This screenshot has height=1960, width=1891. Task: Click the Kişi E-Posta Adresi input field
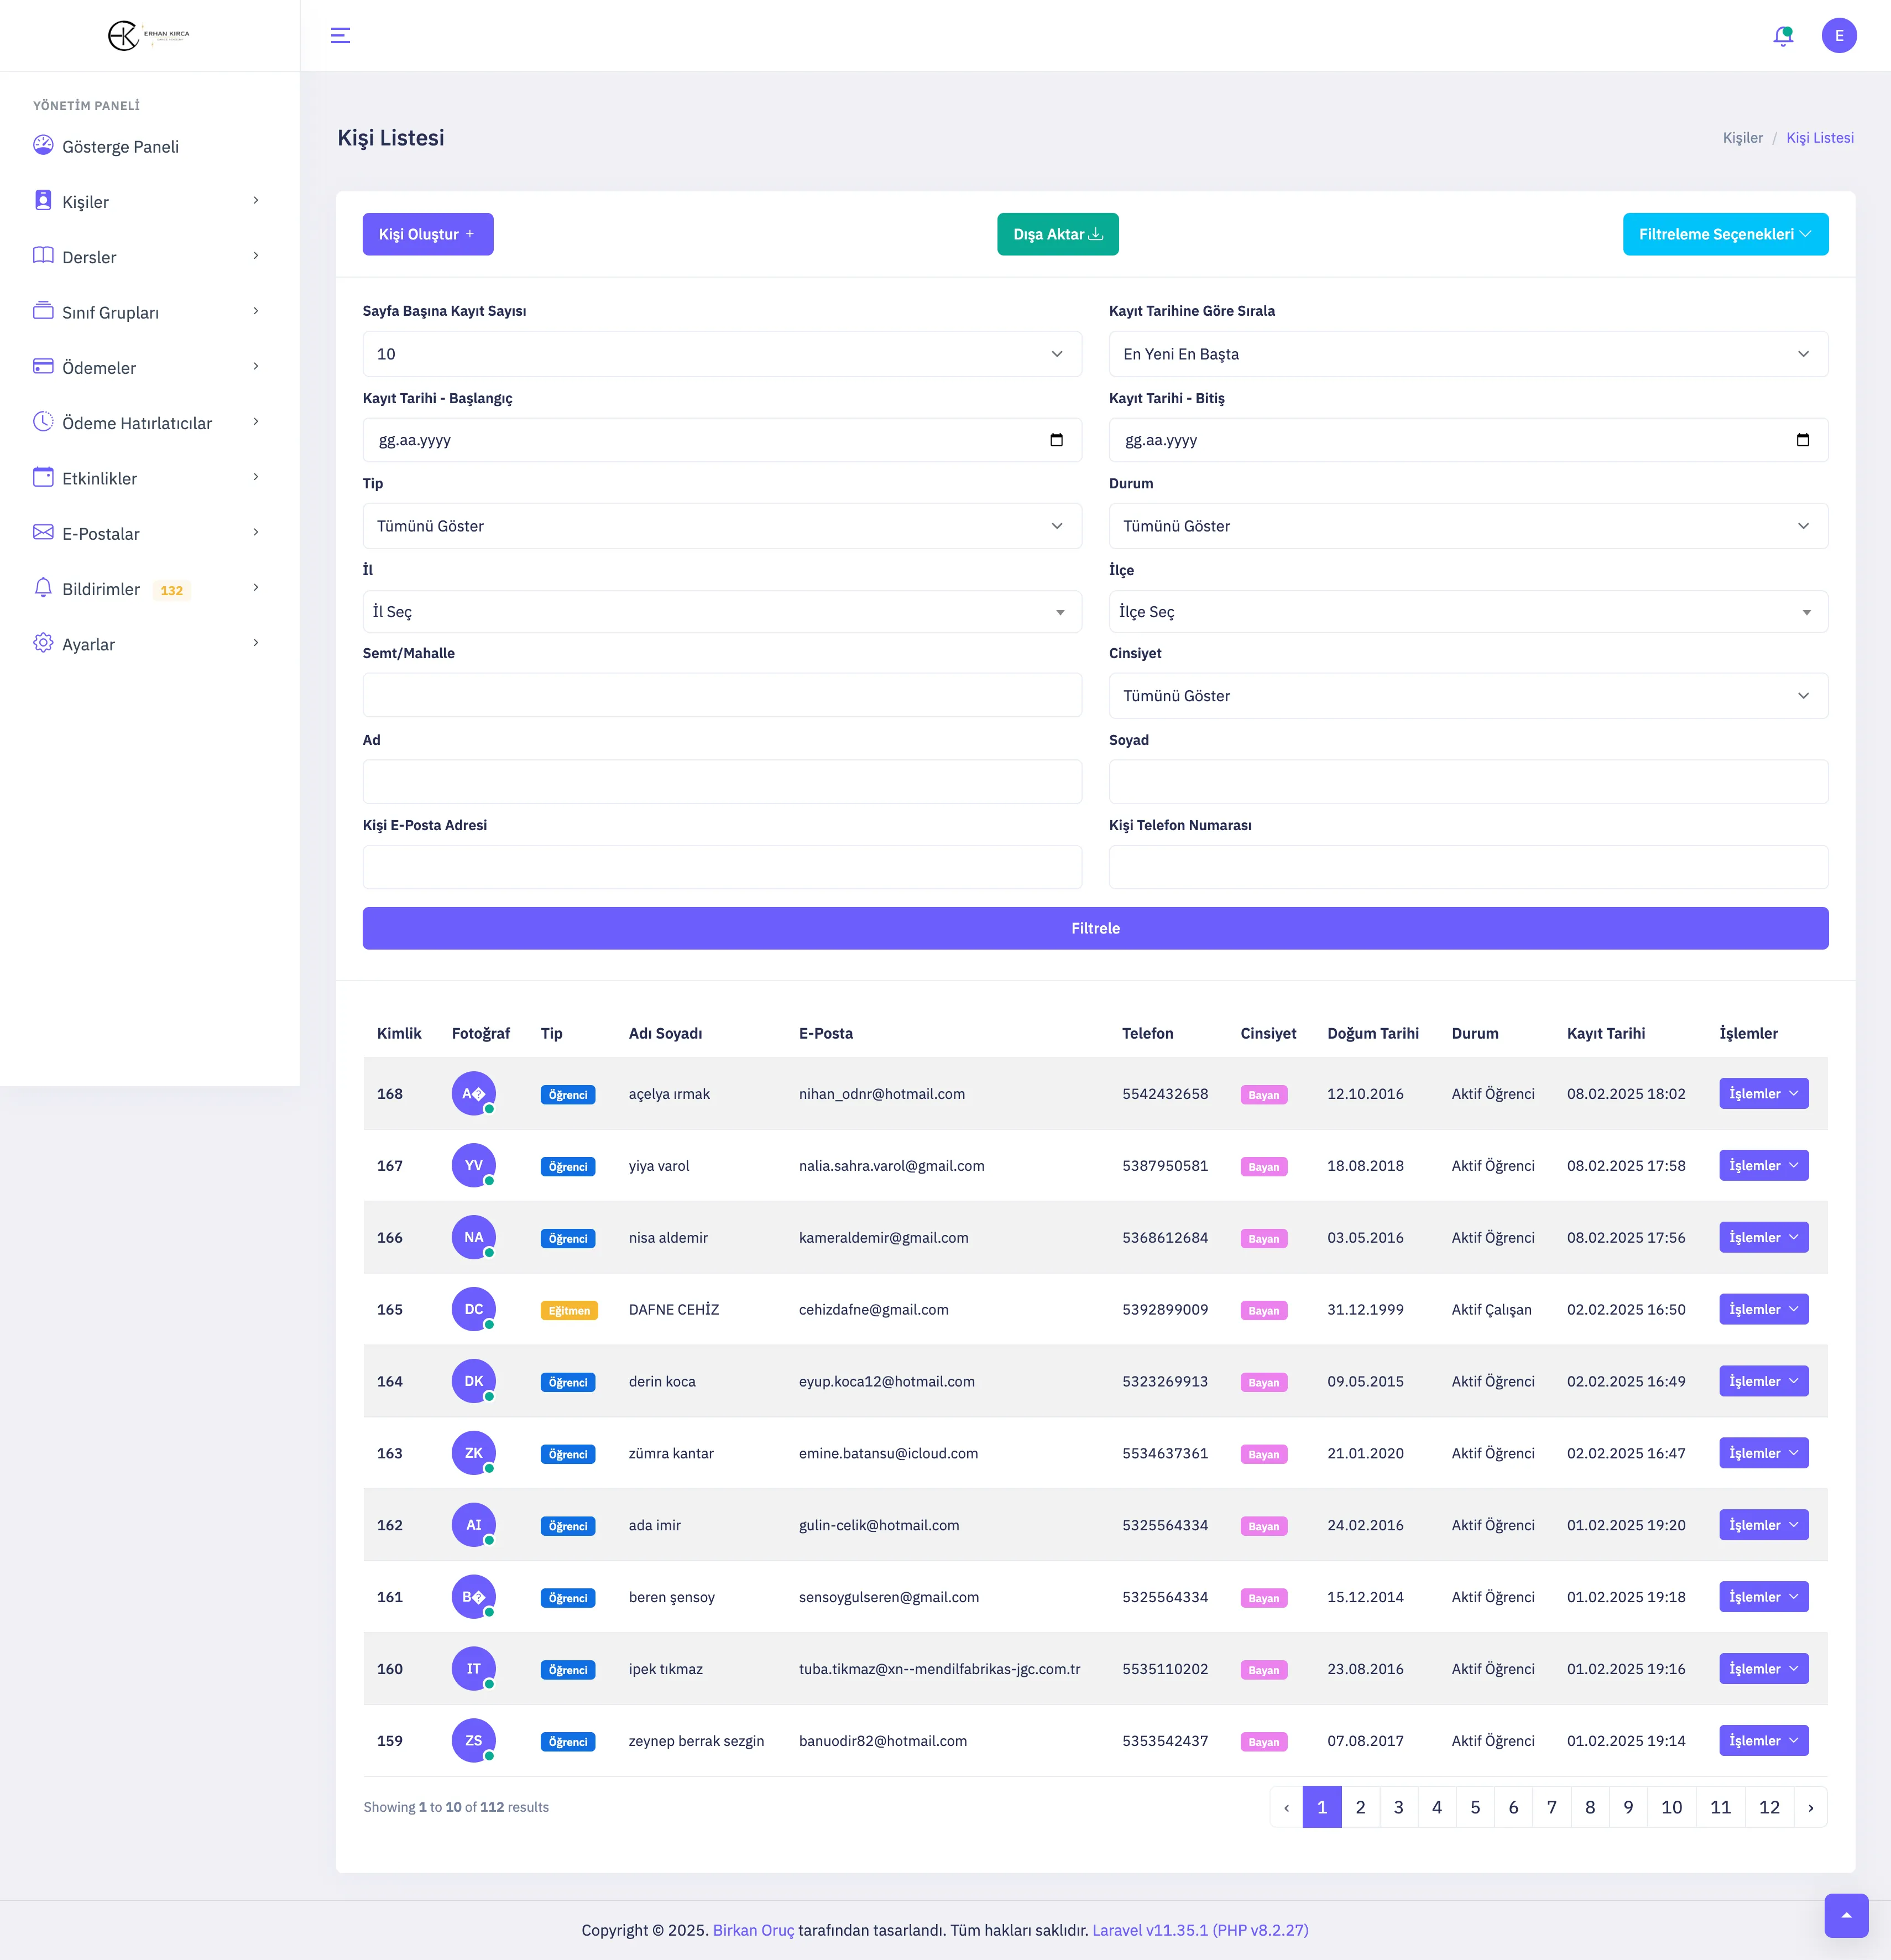[721, 867]
